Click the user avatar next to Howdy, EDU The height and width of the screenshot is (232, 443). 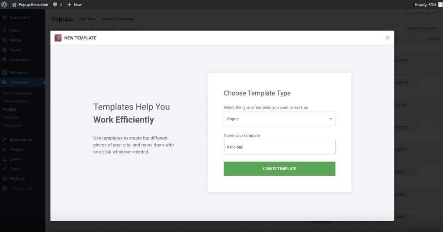[440, 4]
